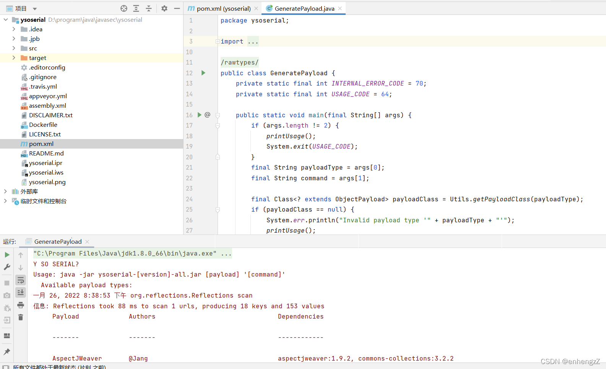Toggle scroll to end of console
The width and height of the screenshot is (606, 369).
[21, 292]
